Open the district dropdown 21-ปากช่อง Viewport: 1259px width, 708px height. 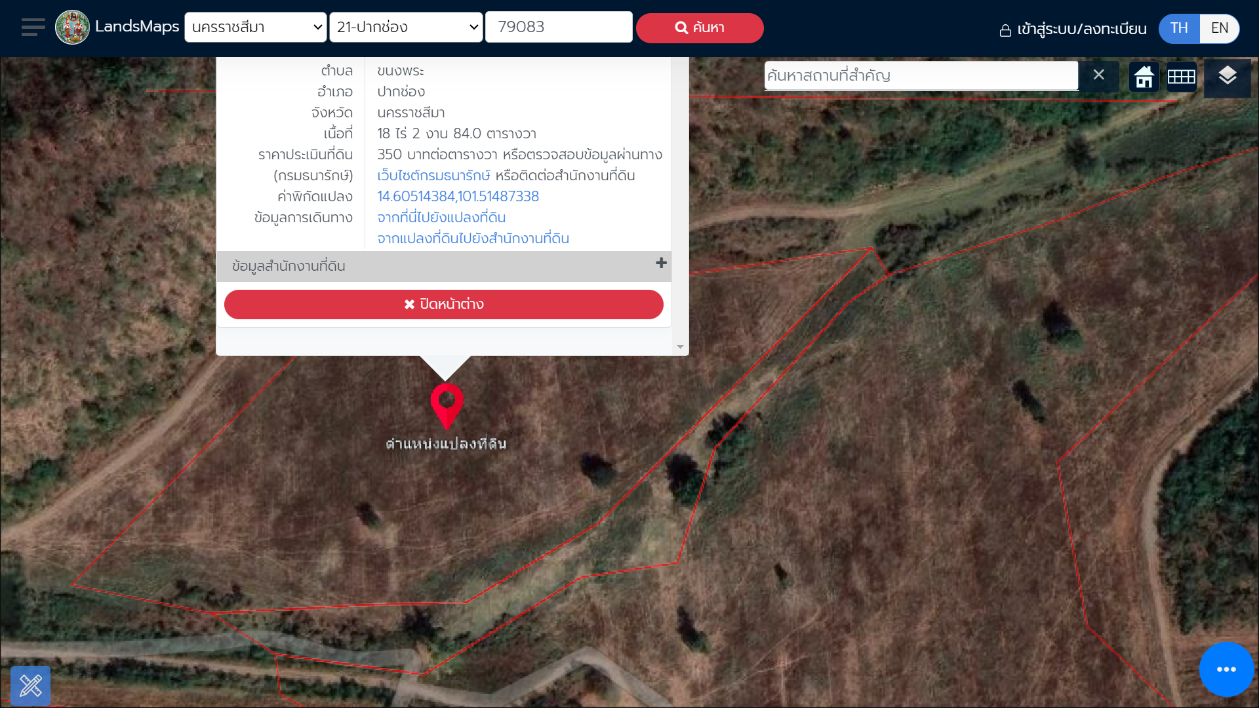(407, 28)
